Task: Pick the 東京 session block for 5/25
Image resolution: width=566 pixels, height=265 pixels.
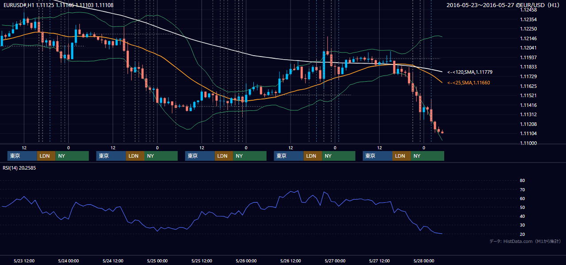Action: tap(200, 156)
